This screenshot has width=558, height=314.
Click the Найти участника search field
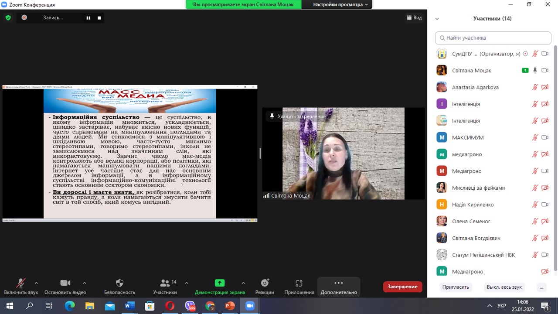click(493, 38)
